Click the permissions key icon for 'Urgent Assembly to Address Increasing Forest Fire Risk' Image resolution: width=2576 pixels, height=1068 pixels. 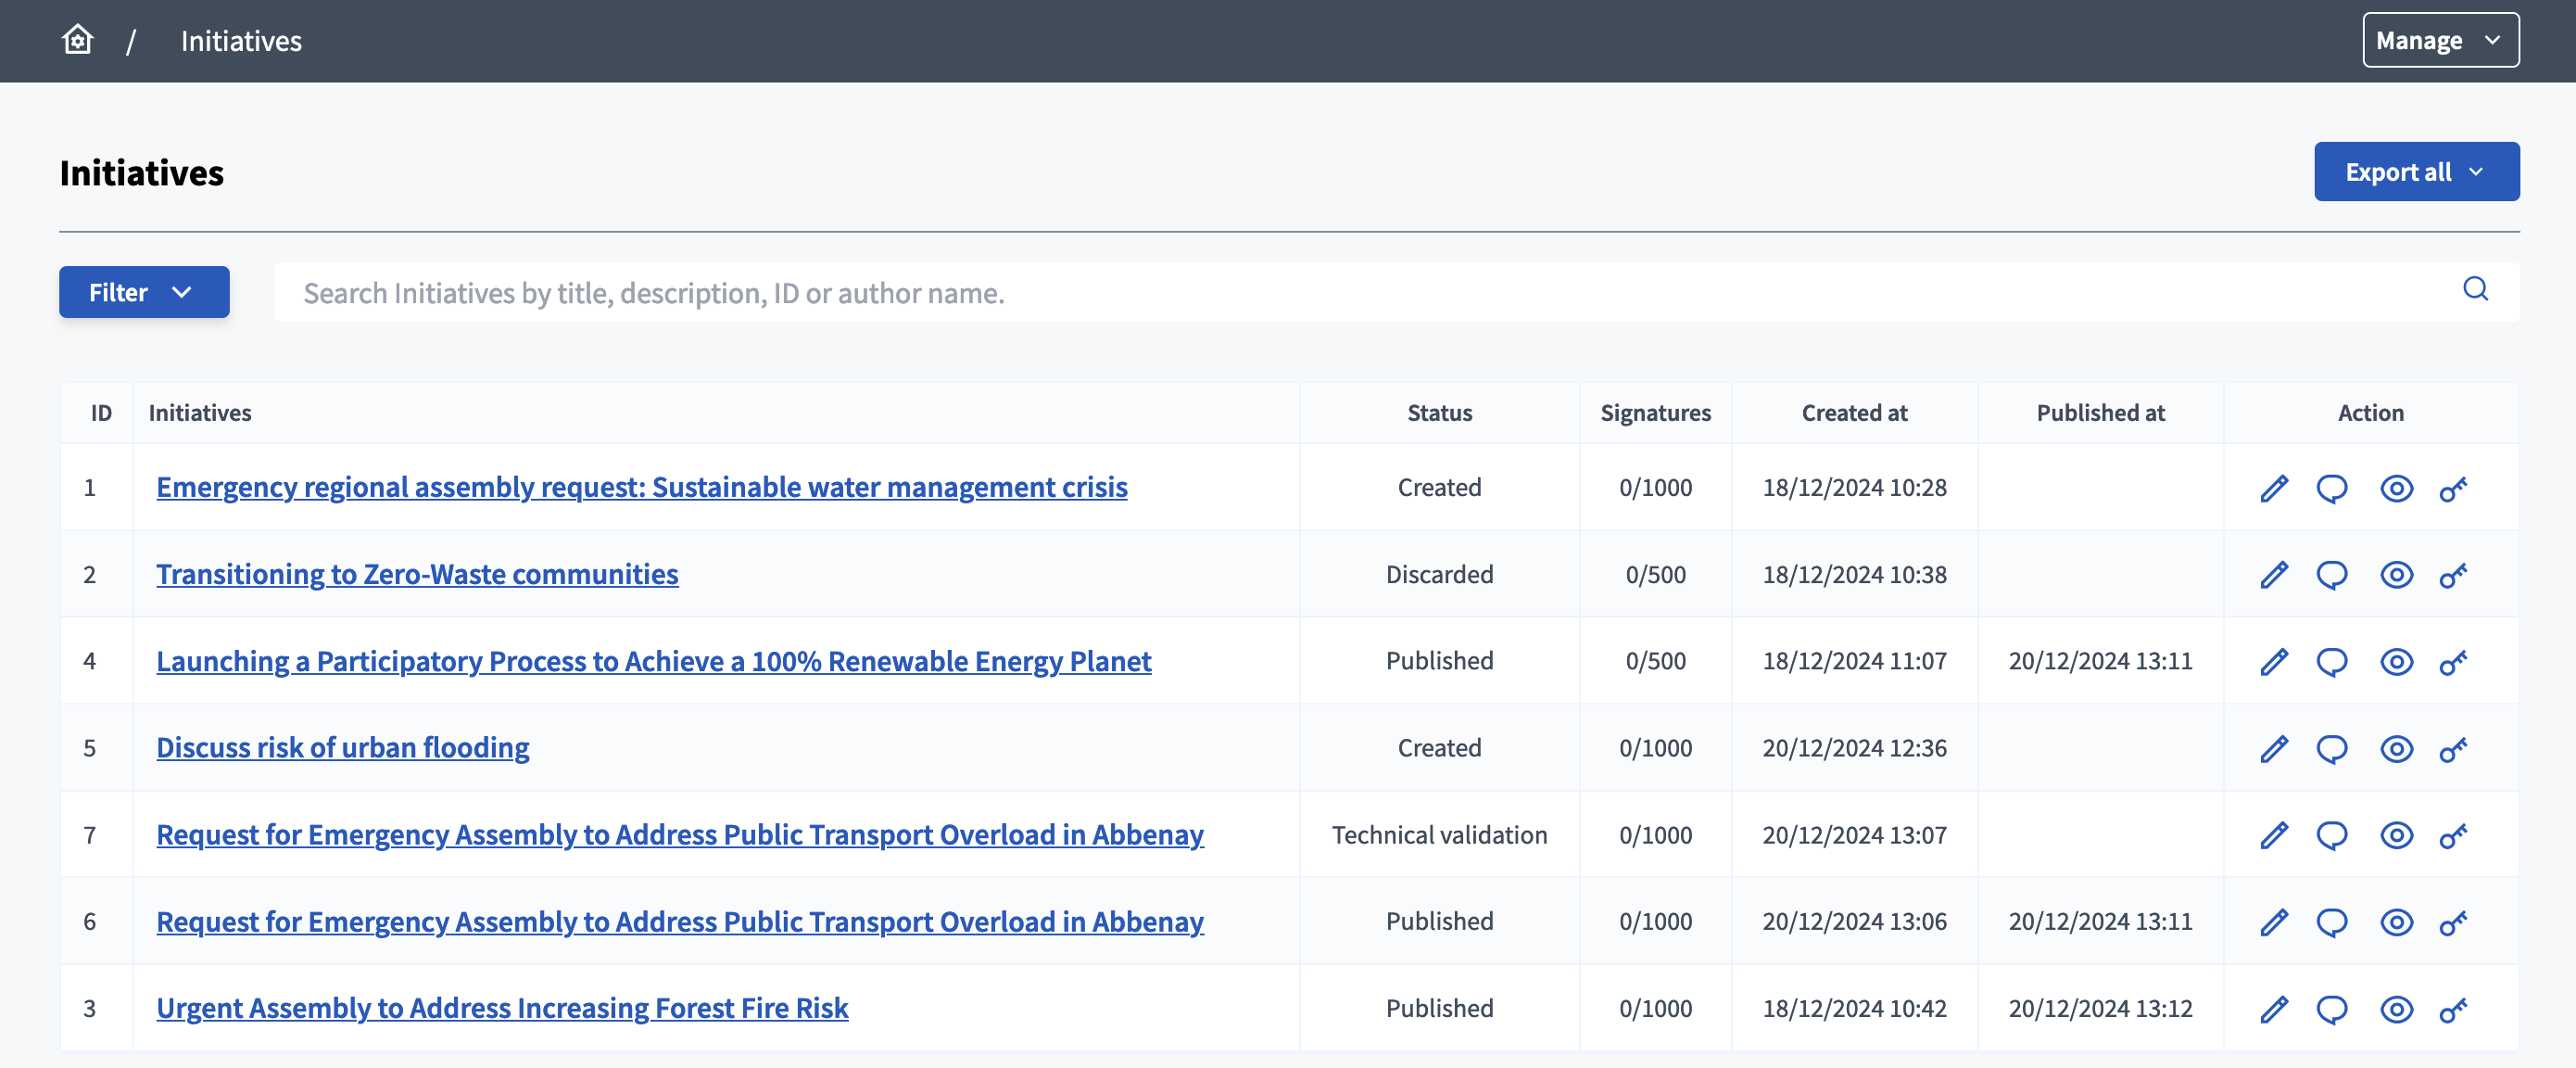(x=2452, y=1009)
